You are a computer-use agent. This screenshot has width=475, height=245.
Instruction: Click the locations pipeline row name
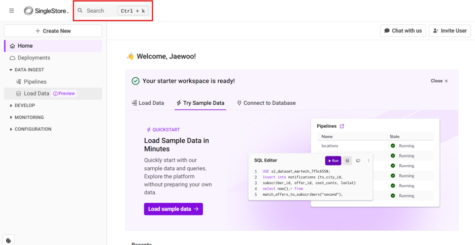[x=329, y=146]
